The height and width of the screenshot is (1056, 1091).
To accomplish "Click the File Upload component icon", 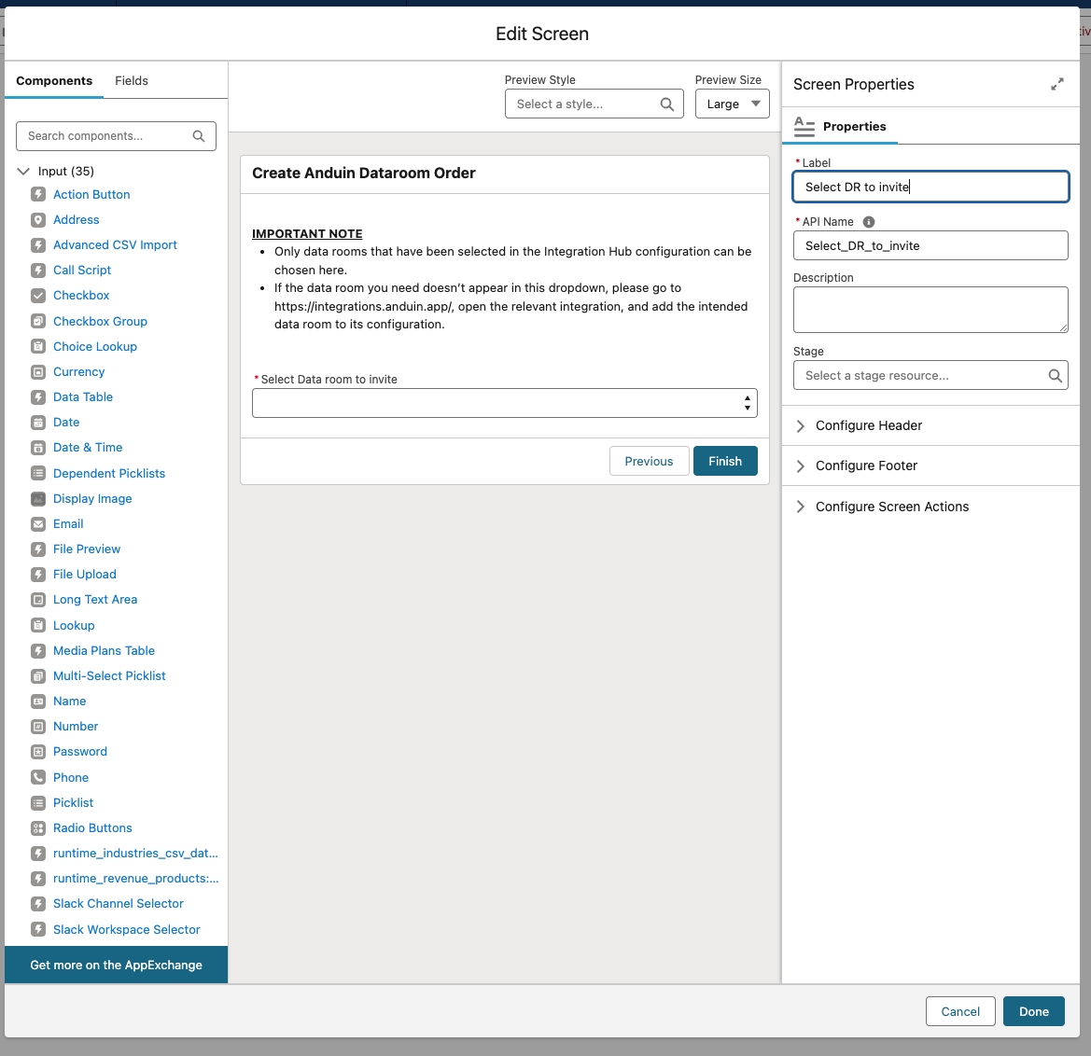I will coord(38,575).
